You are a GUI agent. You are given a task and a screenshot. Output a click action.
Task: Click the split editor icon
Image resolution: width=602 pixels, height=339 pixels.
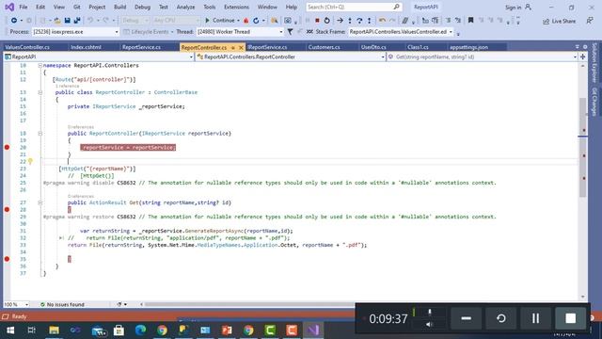pos(583,56)
